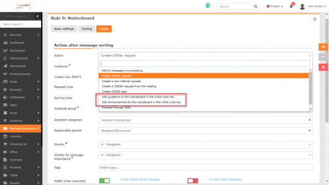Click the Action dropdown filter field
Screen dimensions: 329x185
point(205,64)
